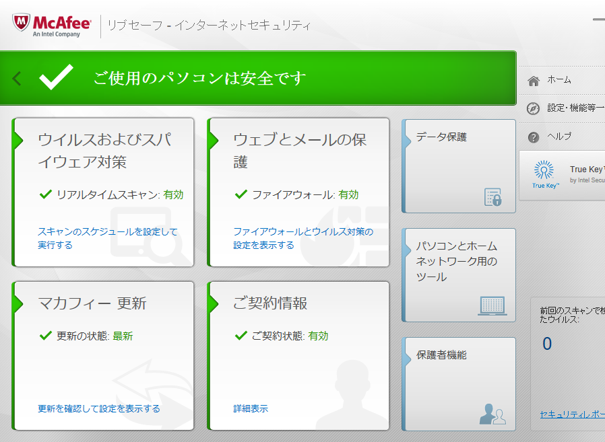This screenshot has width=605, height=442.
Task: Click the green check beside リアルタイムスキャン
Action: click(x=46, y=194)
